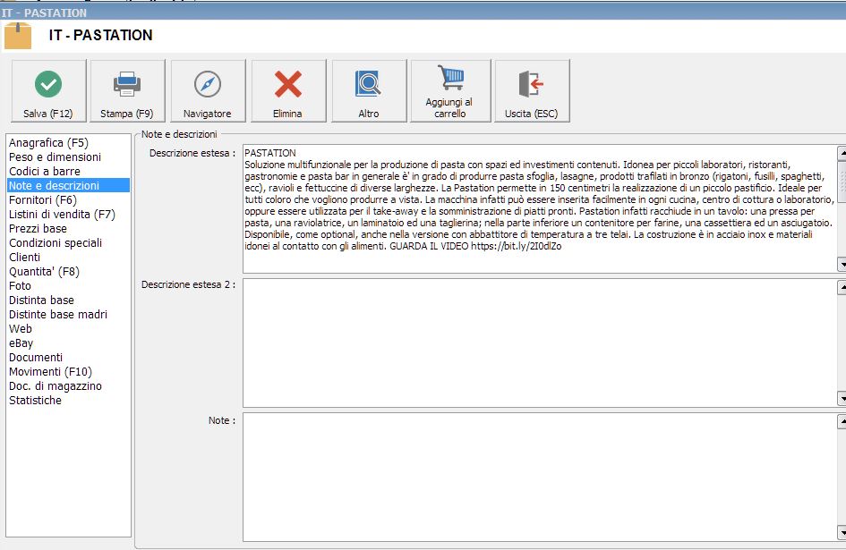
Task: Click the Aggiungi al carrello cart icon
Action: tap(450, 78)
